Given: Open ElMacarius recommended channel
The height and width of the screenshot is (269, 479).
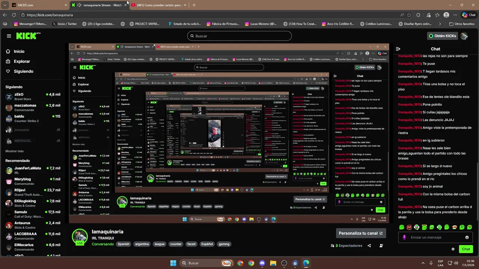Looking at the screenshot, I should (33, 247).
